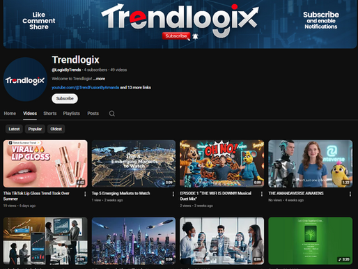Open the Posts tab

tap(93, 114)
